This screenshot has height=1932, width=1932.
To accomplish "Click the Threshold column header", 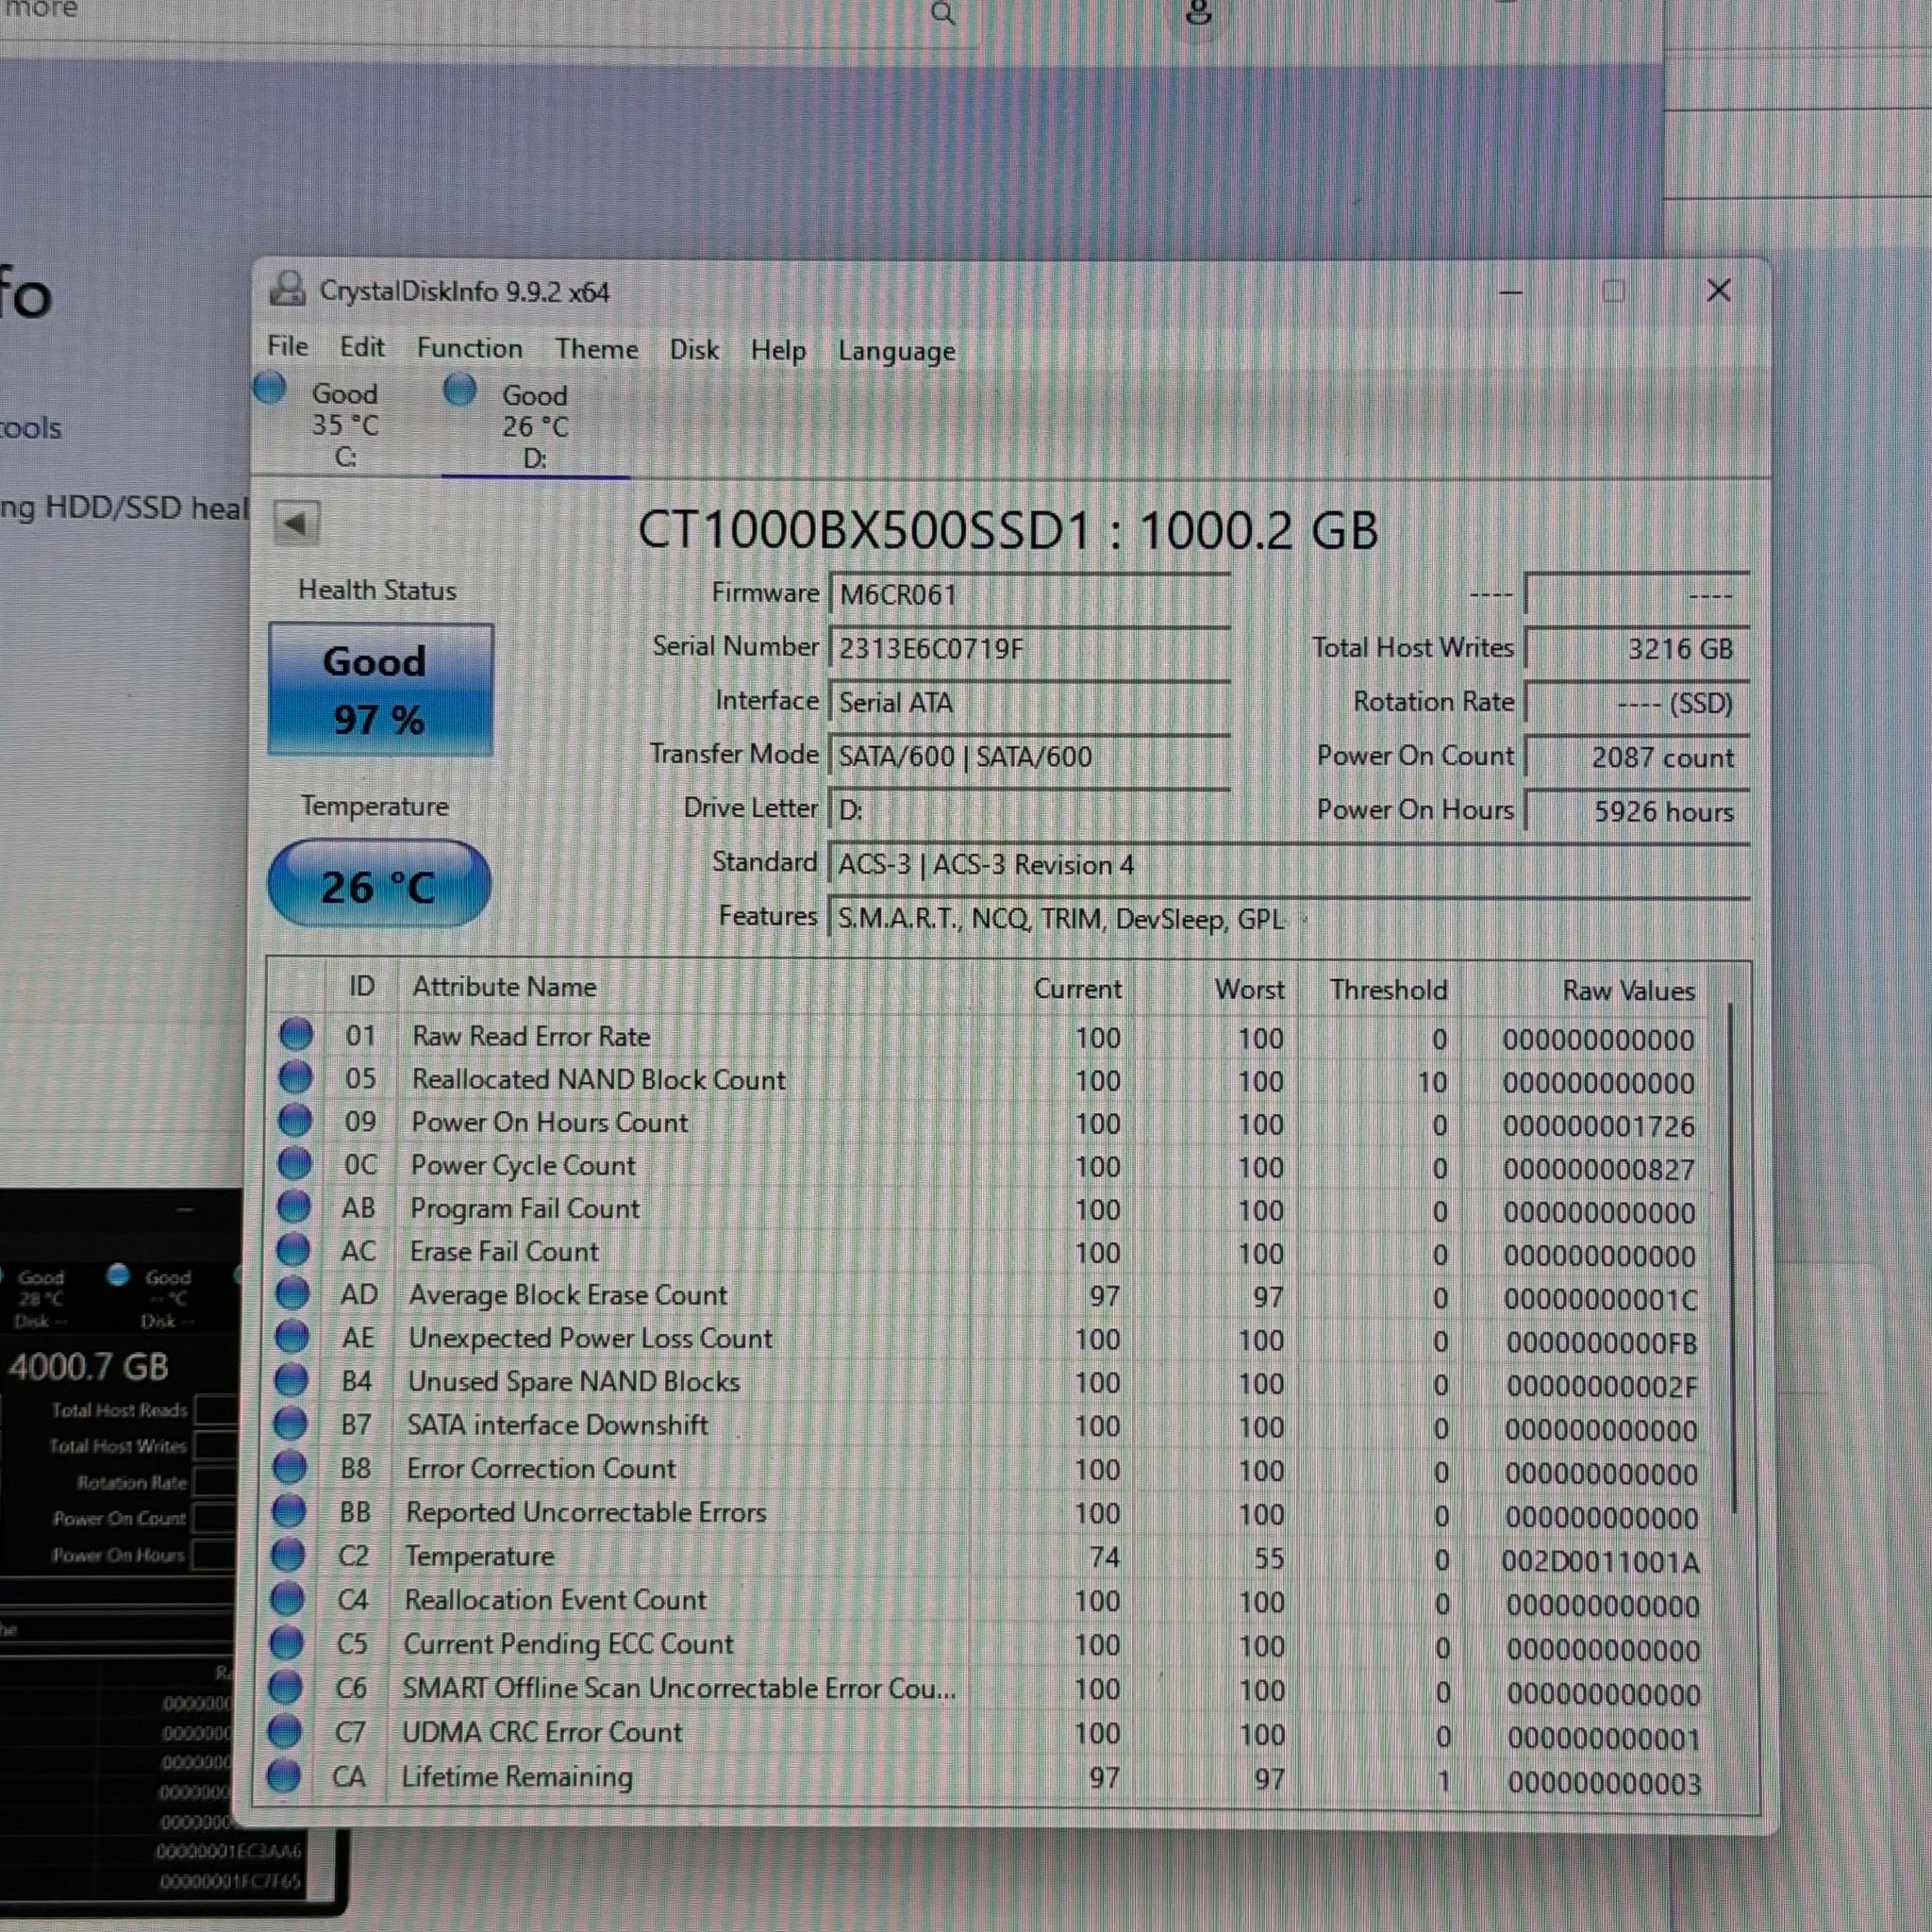I will pyautogui.click(x=1388, y=990).
